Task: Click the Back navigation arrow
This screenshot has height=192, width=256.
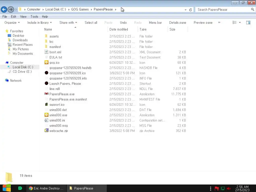Action: (x=4, y=9)
